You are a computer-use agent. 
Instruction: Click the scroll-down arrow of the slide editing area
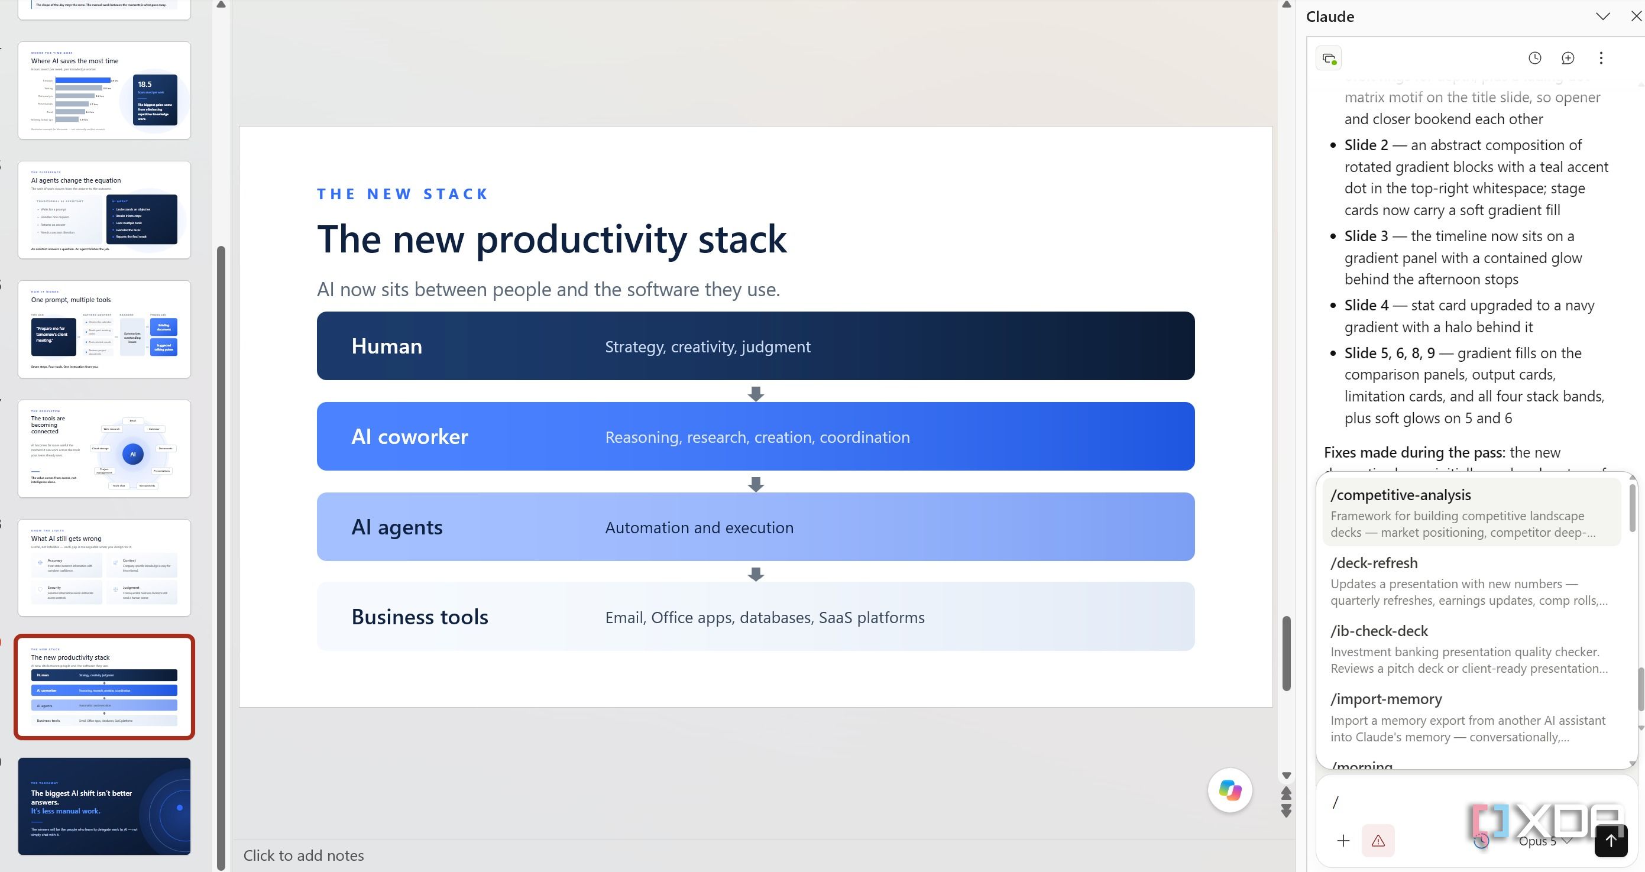[x=1286, y=776]
